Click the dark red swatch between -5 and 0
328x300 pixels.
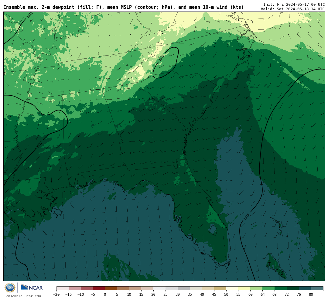click(99, 288)
